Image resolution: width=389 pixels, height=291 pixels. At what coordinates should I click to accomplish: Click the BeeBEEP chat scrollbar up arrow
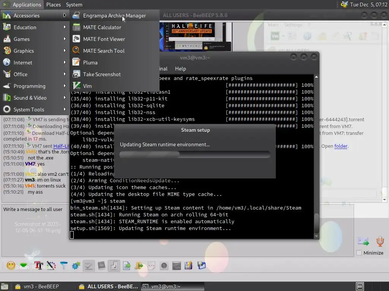point(384,25)
